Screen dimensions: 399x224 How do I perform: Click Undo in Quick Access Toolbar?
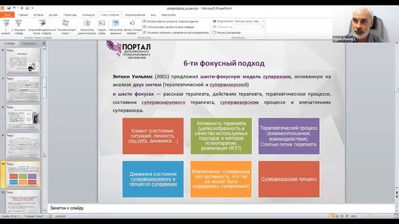pyautogui.click(x=14, y=8)
